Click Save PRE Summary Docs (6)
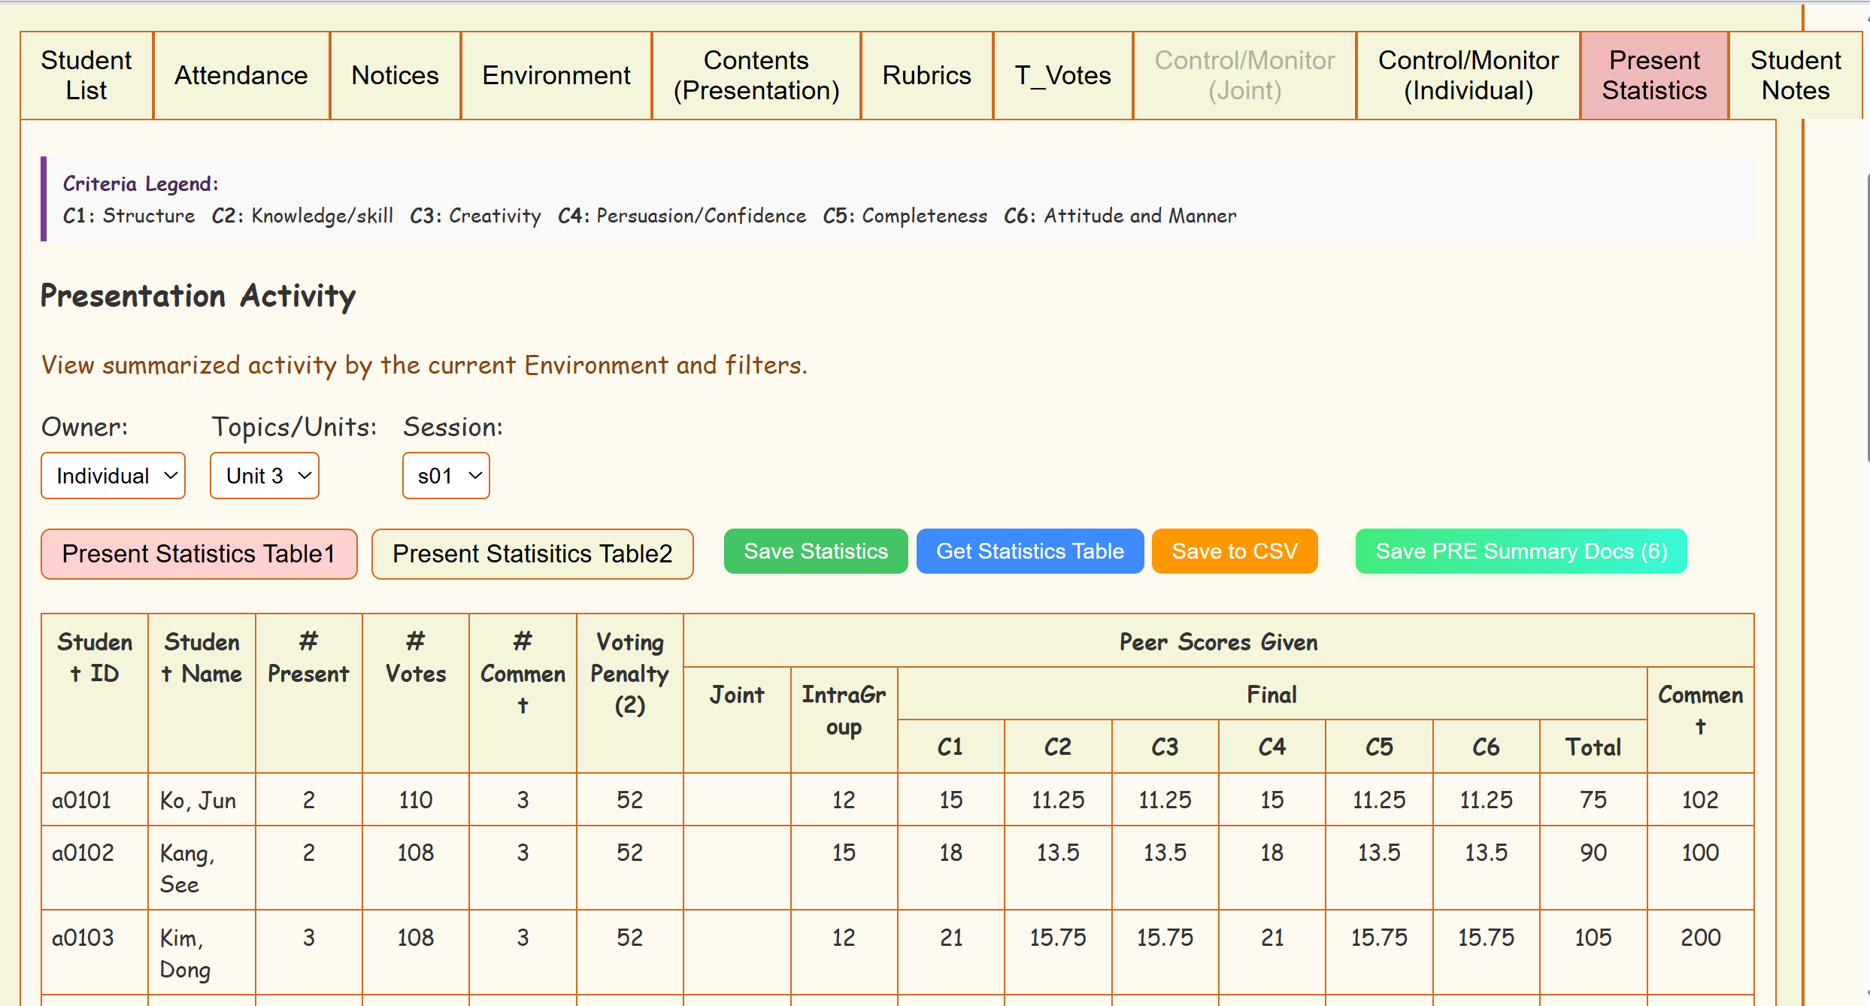This screenshot has width=1870, height=1006. click(x=1520, y=551)
